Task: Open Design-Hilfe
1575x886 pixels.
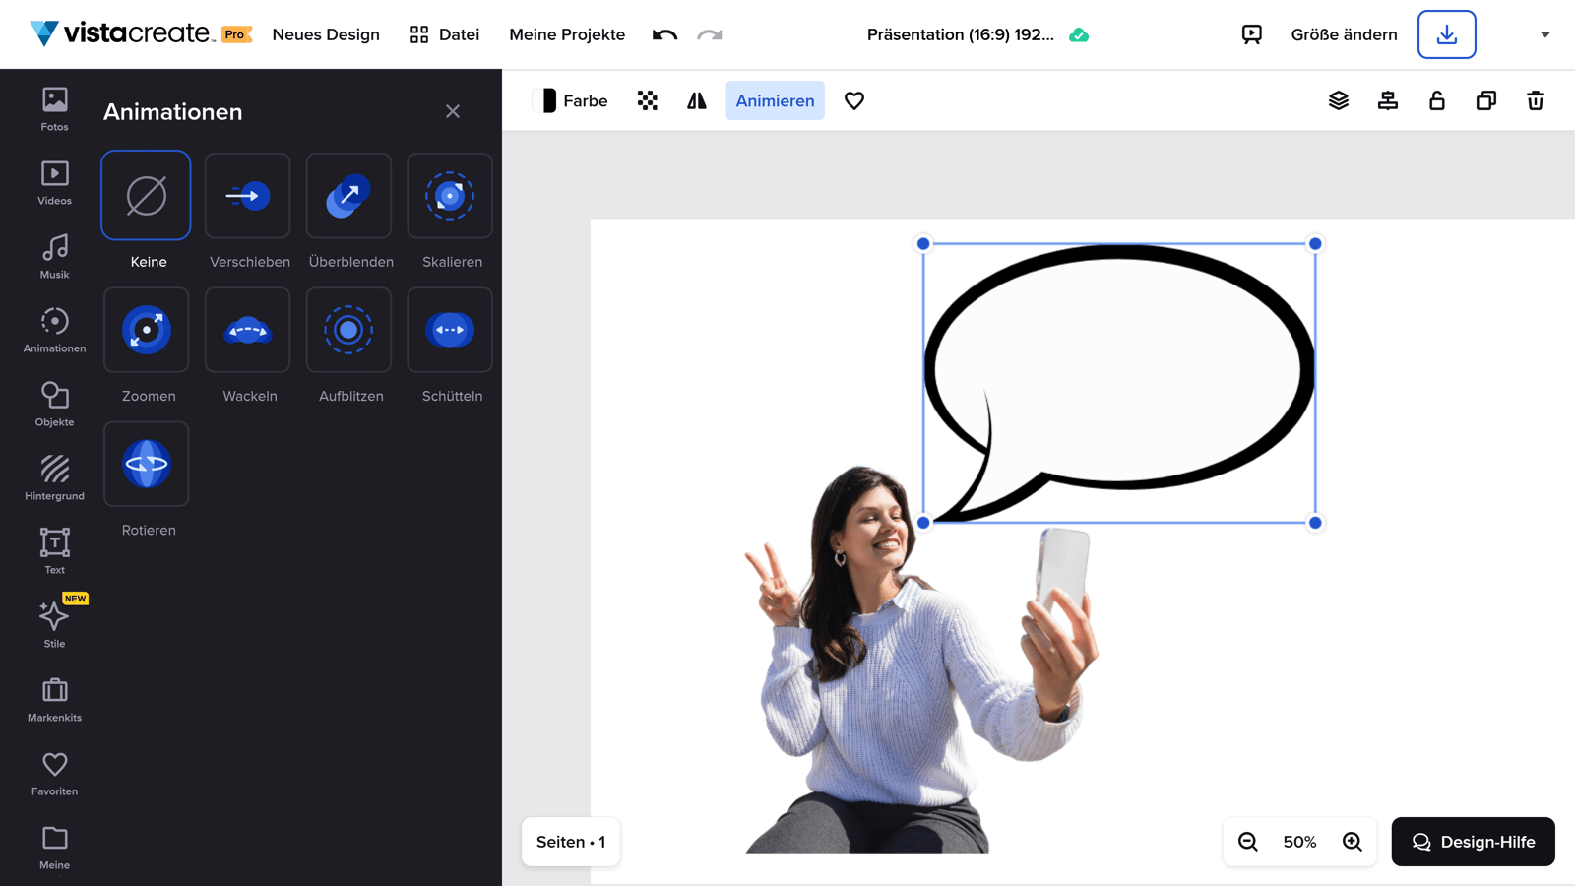Action: point(1473,842)
